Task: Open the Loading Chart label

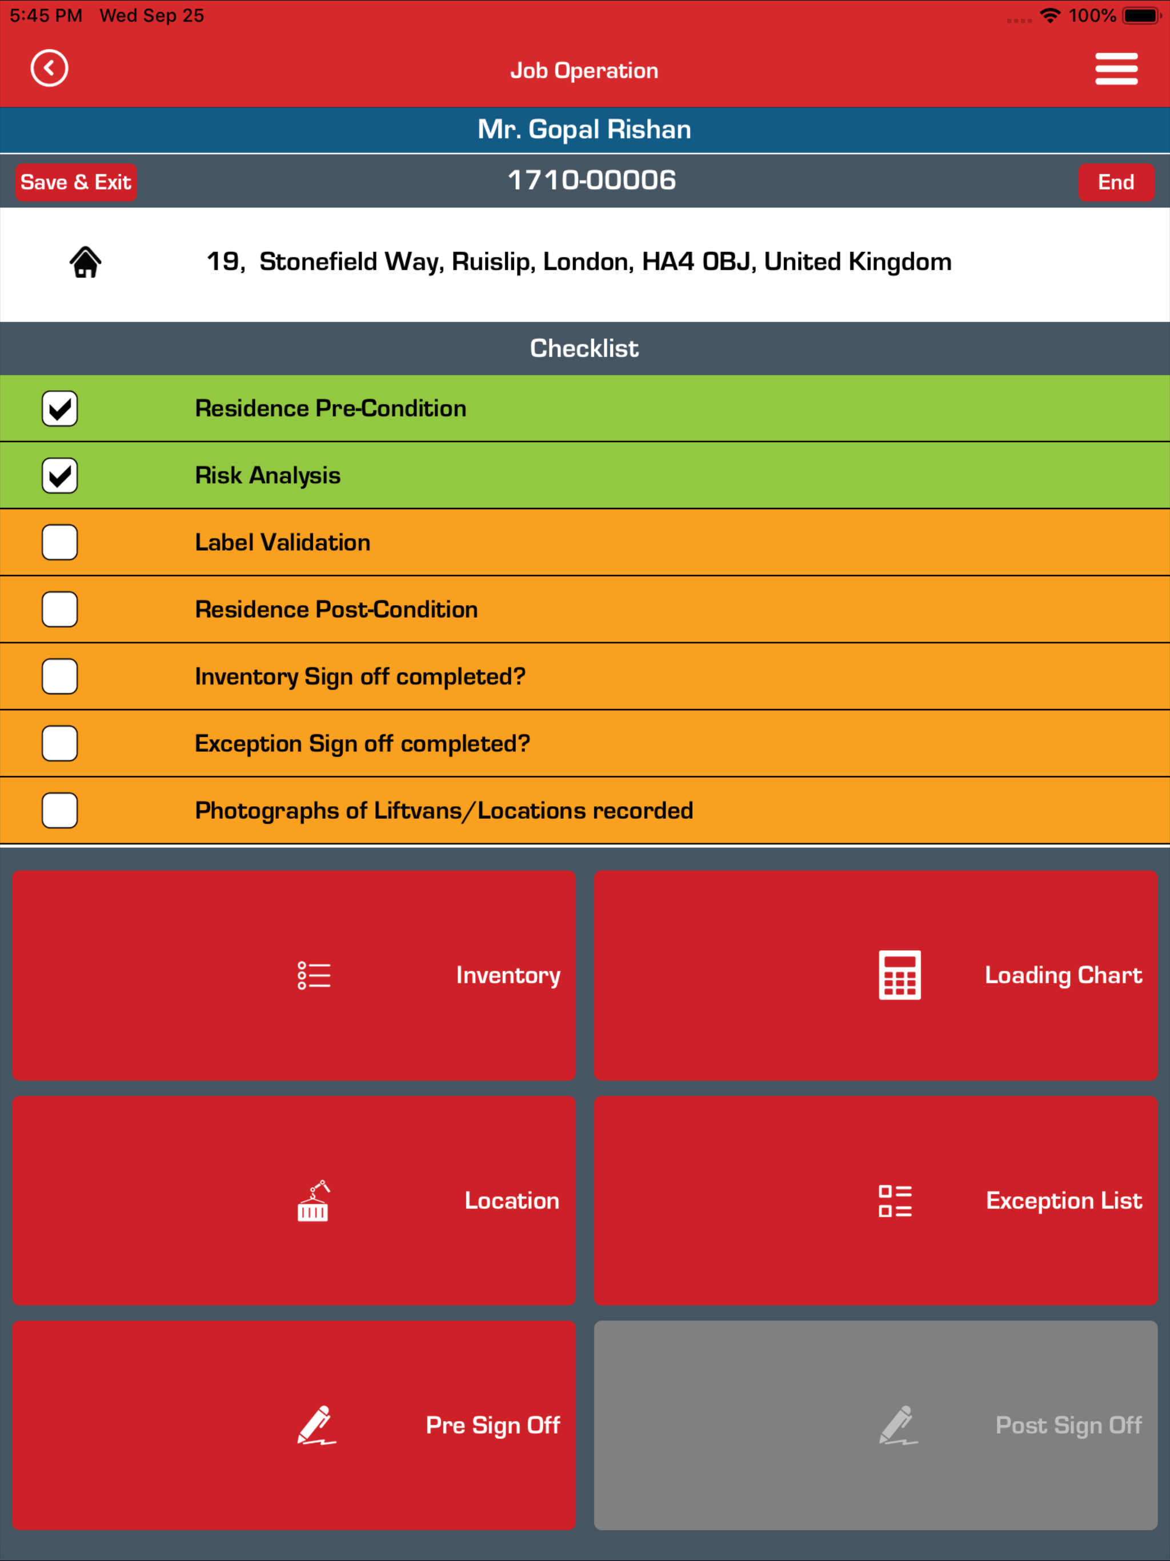Action: [1063, 975]
